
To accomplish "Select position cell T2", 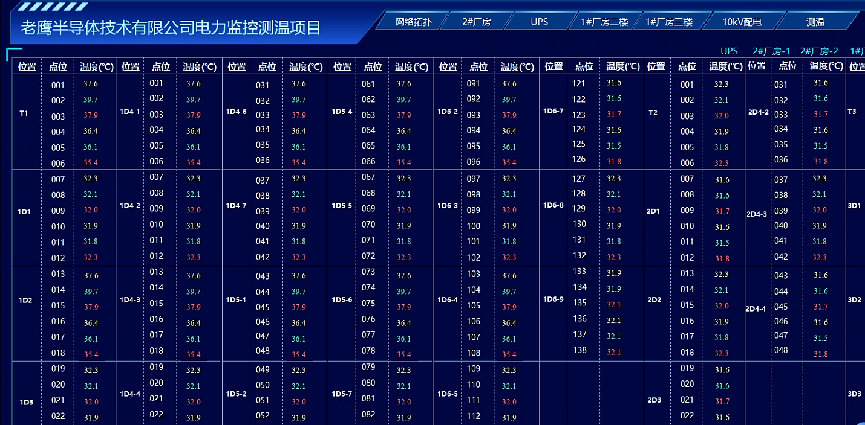I will click(653, 112).
